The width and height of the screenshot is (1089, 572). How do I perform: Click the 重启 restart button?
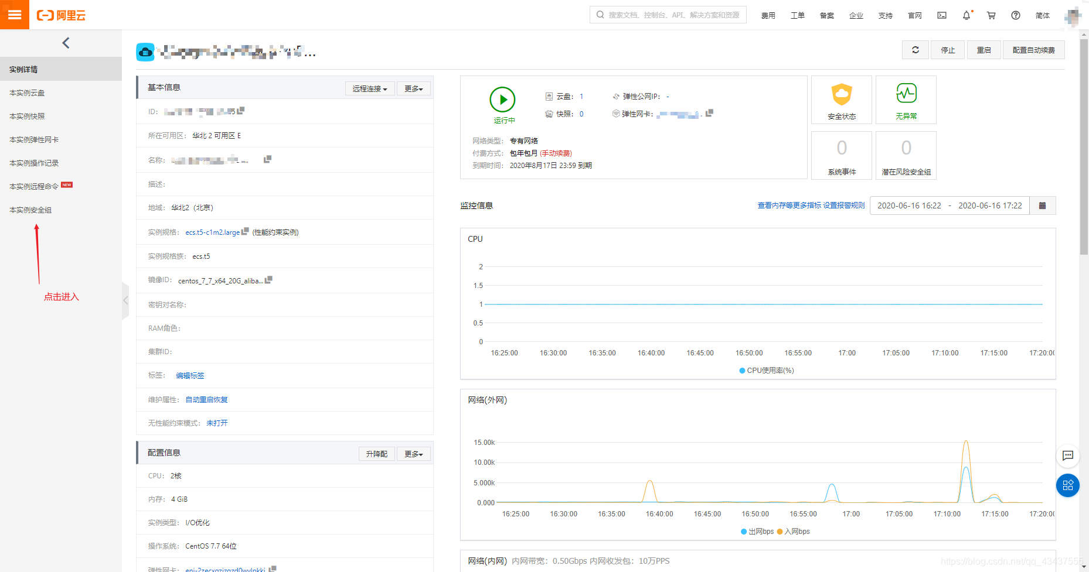click(983, 50)
